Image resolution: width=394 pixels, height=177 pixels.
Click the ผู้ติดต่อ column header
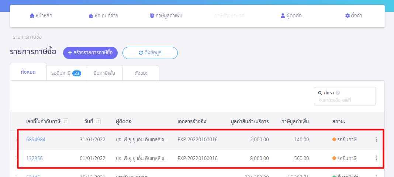point(124,122)
